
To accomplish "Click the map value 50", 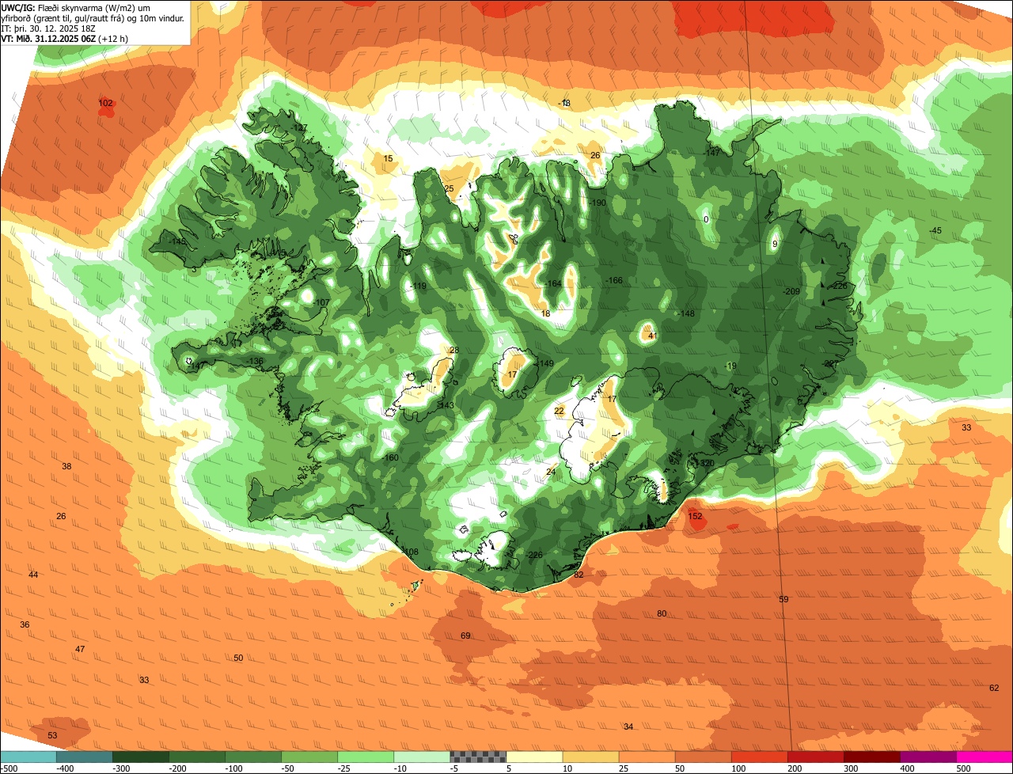I will tap(238, 658).
